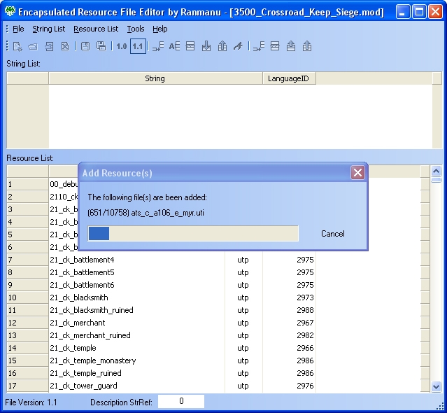Click the resource adding progress bar
Image resolution: width=447 pixels, height=413 pixels.
193,234
